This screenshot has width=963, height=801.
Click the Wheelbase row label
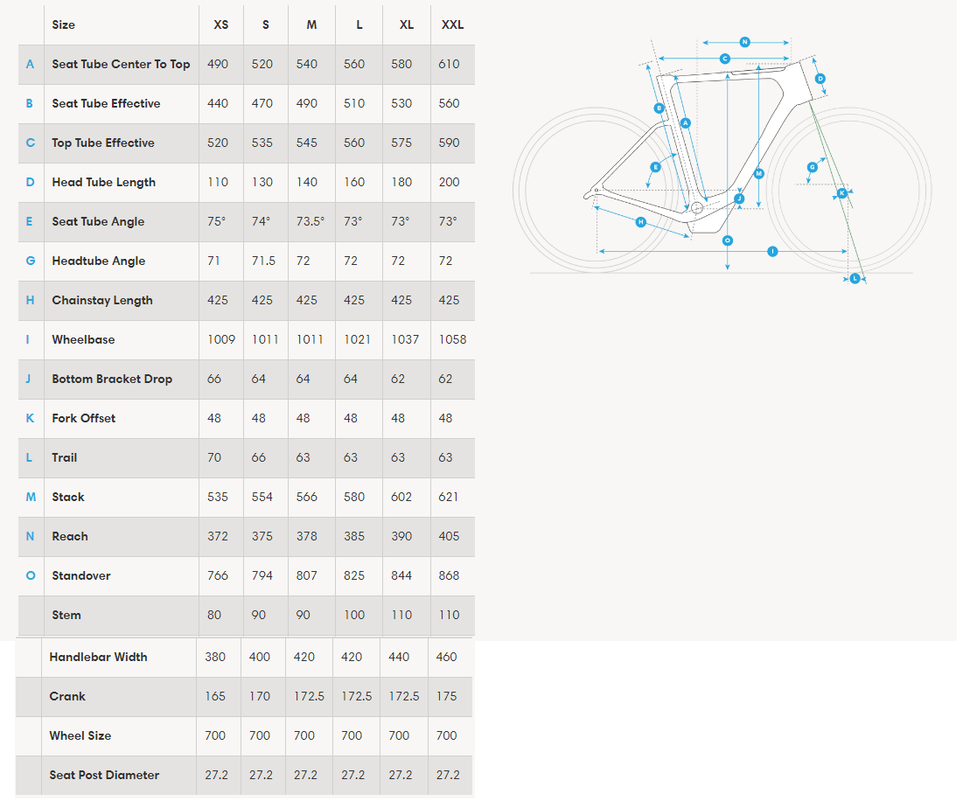[x=83, y=339]
